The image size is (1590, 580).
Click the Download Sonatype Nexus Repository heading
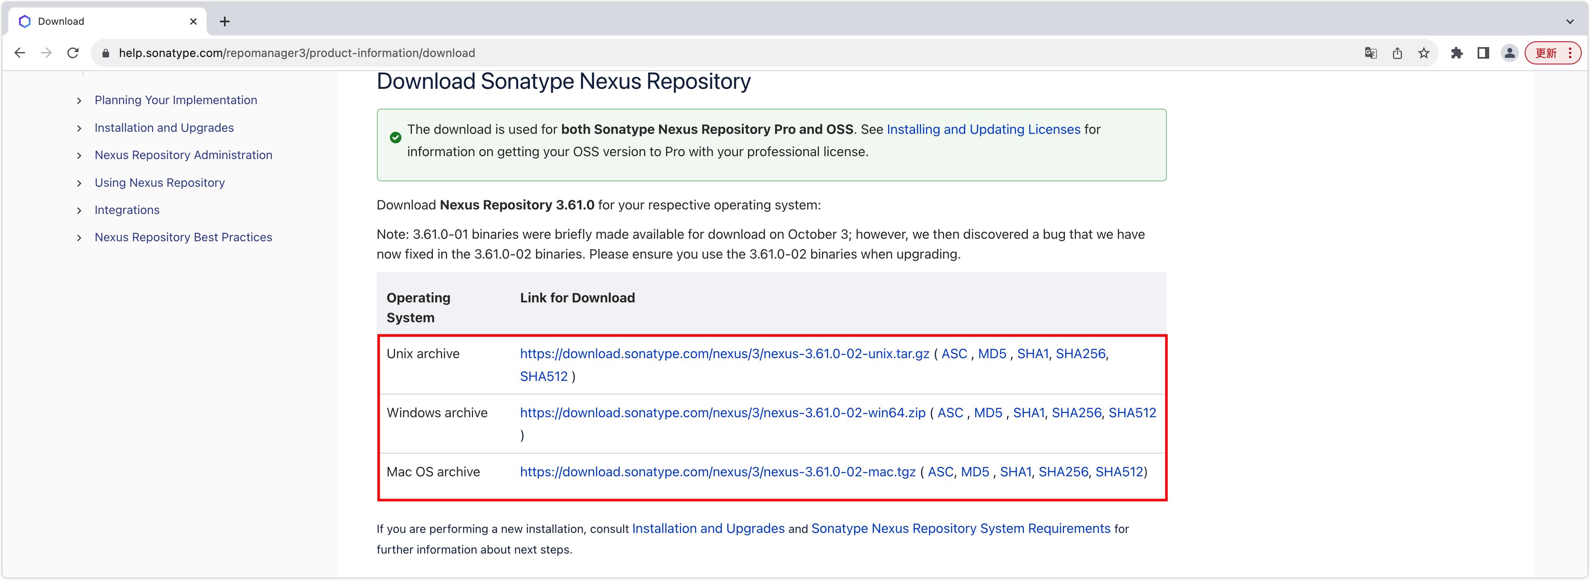[564, 81]
